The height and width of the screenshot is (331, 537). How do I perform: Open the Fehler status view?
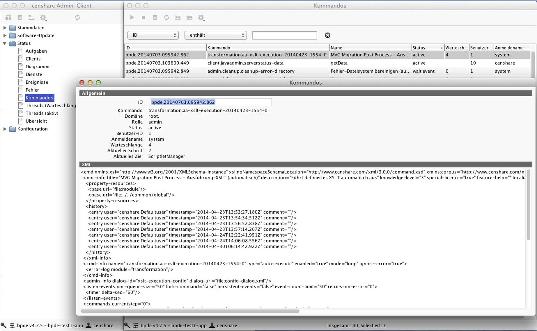pyautogui.click(x=32, y=90)
